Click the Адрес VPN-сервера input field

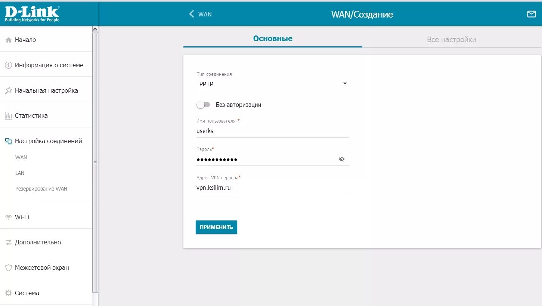point(273,188)
